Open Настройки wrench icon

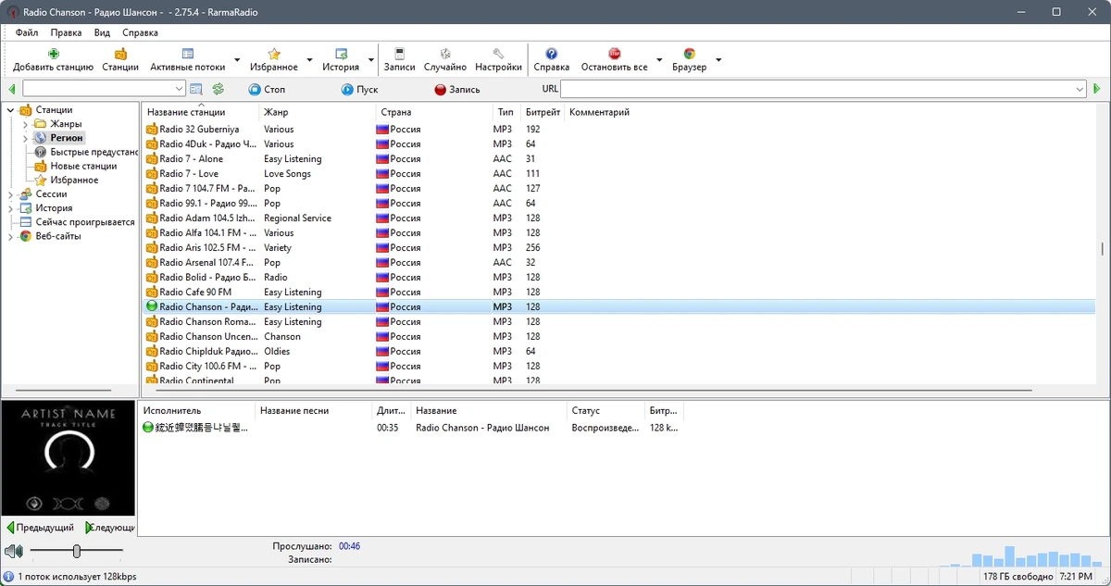(x=498, y=54)
